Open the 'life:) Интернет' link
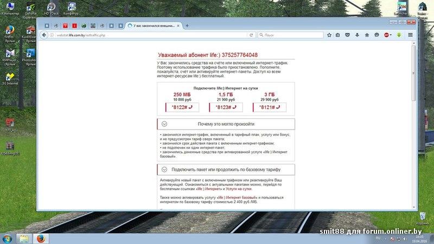This screenshot has height=244, width=434. pos(209,189)
